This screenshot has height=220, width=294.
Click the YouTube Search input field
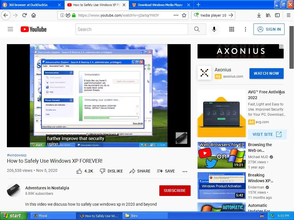pos(131,29)
